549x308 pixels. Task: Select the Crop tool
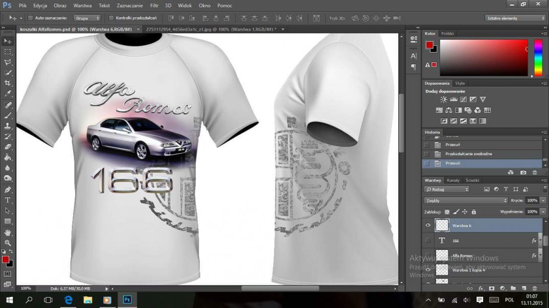click(7, 83)
